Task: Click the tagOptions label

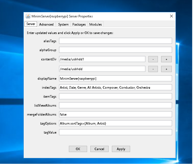Action: point(48,123)
